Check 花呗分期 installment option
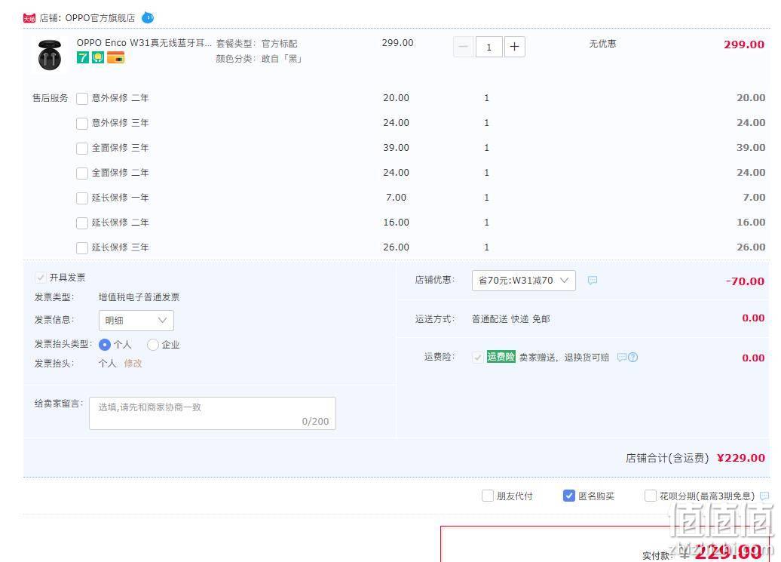The image size is (781, 562). point(651,496)
